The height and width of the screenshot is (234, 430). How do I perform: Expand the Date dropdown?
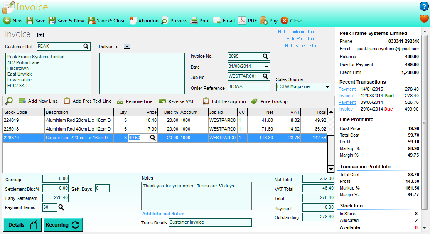coord(266,67)
